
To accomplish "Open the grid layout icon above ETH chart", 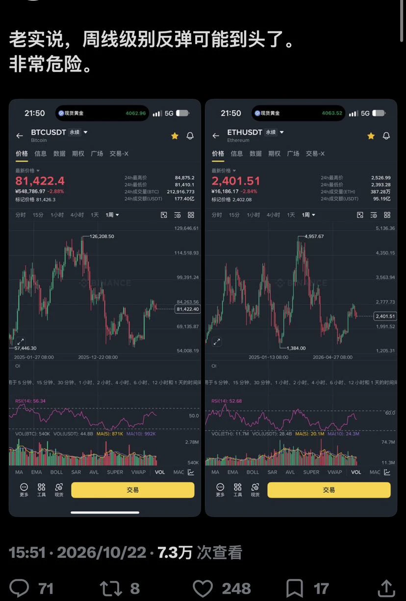I will 387,215.
